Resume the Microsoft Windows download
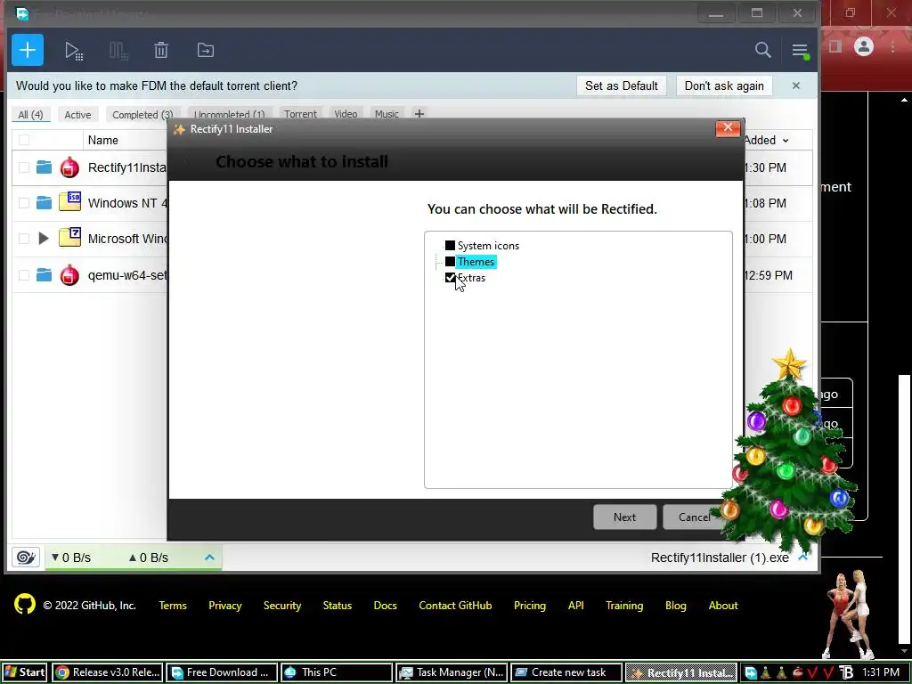912x684 pixels. click(x=43, y=239)
